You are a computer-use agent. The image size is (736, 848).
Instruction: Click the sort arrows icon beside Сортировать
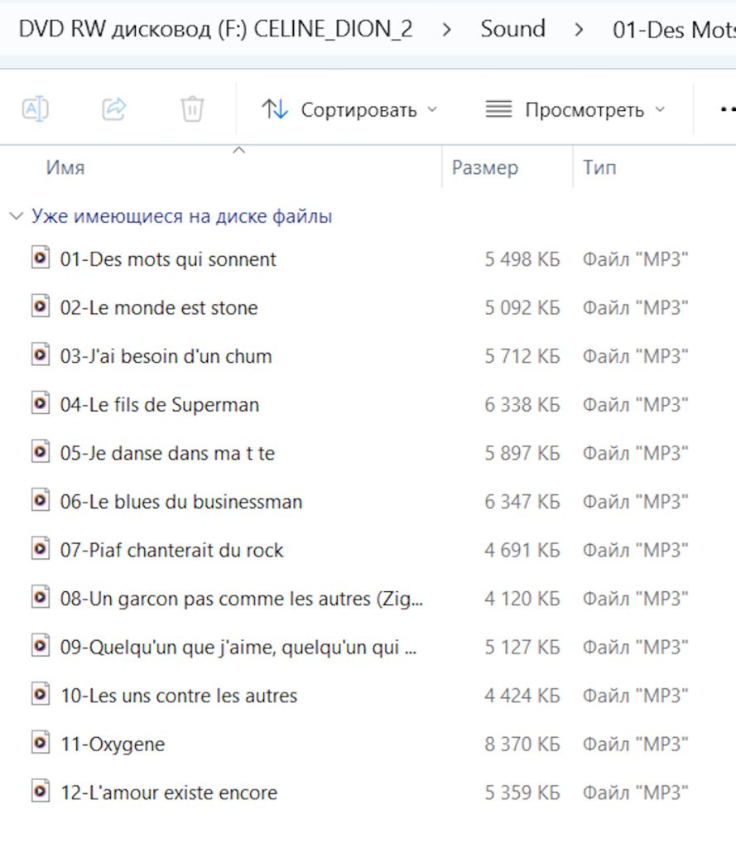[x=275, y=109]
